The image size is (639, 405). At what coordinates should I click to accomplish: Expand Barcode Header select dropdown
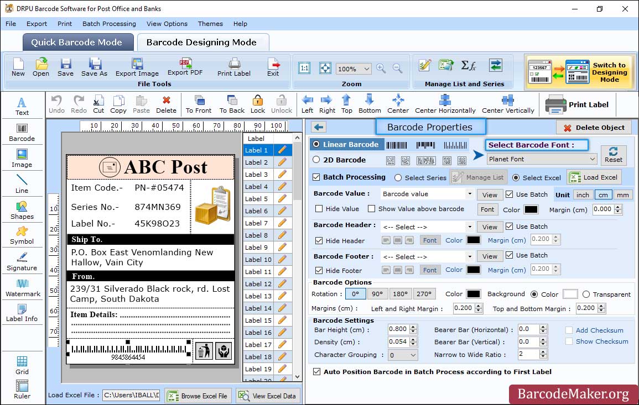428,227
